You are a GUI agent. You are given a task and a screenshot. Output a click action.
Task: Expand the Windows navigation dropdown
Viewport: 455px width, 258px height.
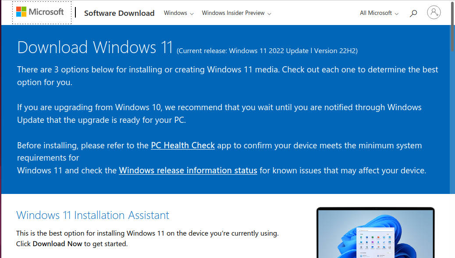(178, 13)
